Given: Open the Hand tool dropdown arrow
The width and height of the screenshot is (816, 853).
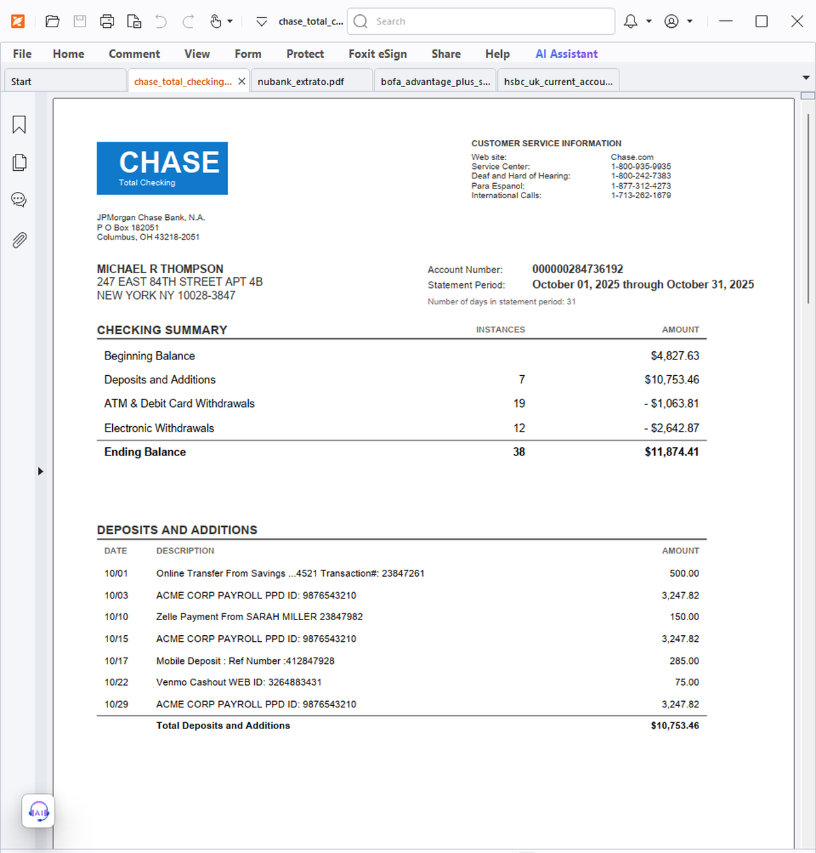Looking at the screenshot, I should [230, 21].
